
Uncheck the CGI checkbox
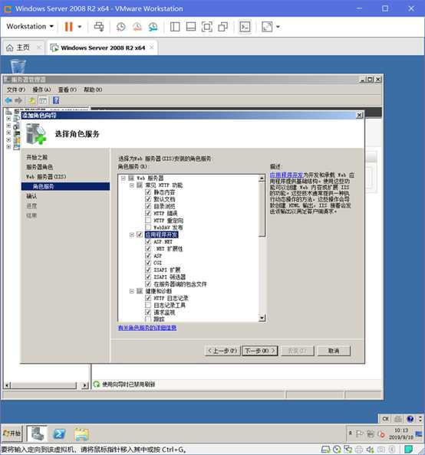pos(148,263)
